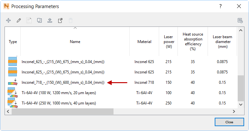This screenshot has height=131, width=249.
Task: Click the vertical scrollbar's up arrow
Action: 241,30
